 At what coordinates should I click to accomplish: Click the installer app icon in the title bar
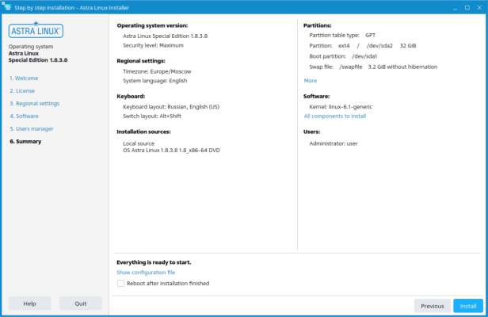(x=6, y=7)
